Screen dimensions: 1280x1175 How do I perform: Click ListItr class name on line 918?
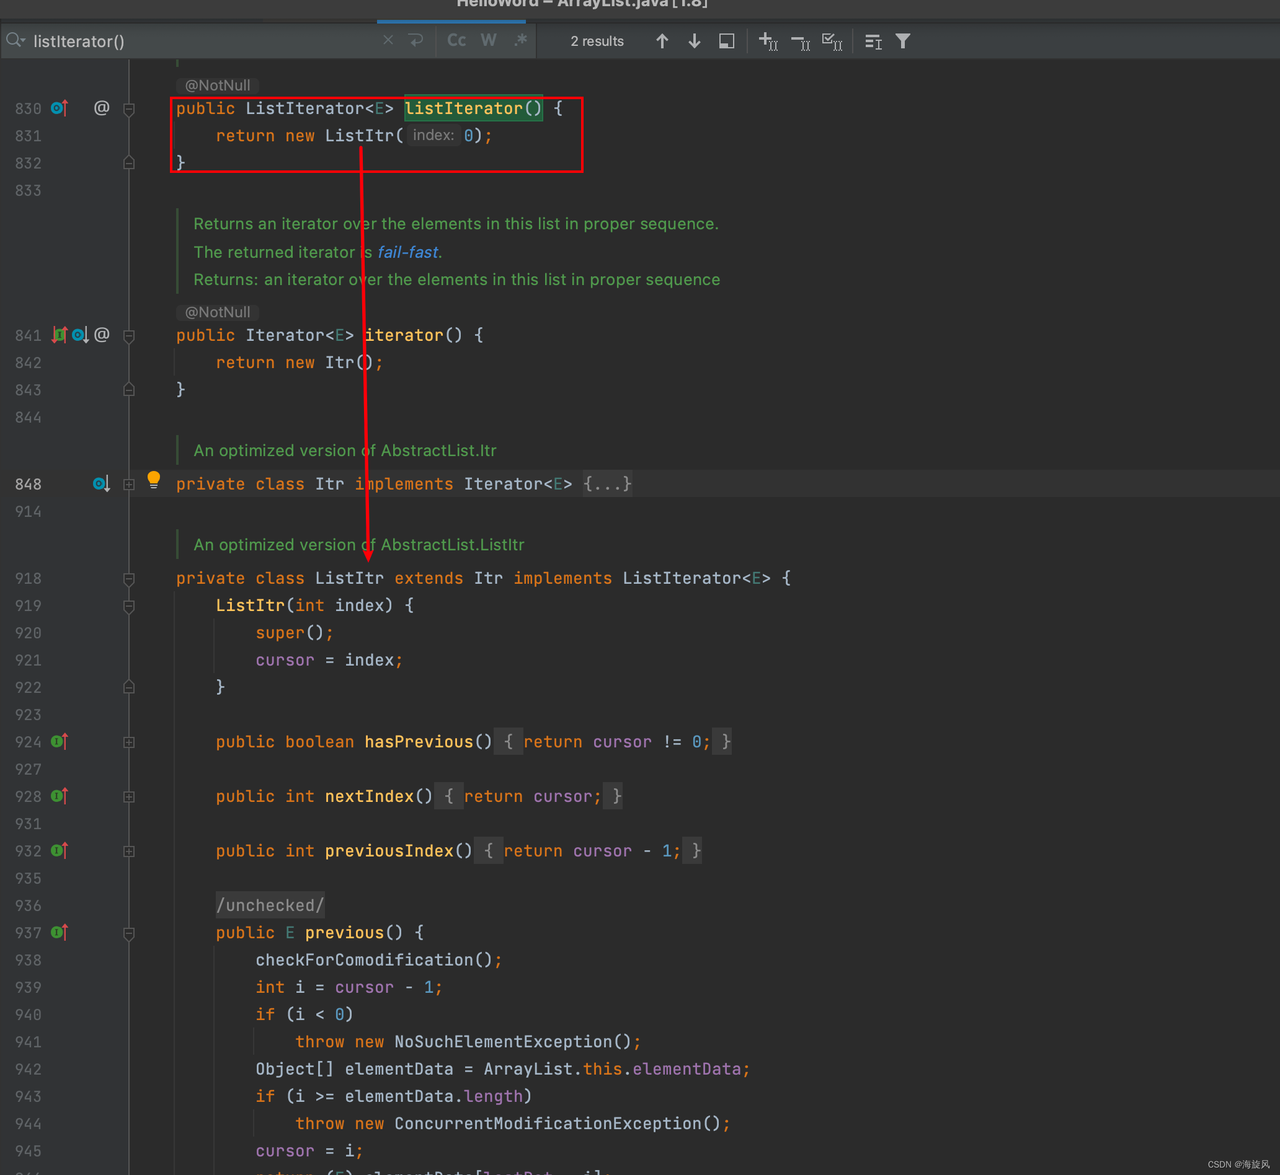pos(349,578)
